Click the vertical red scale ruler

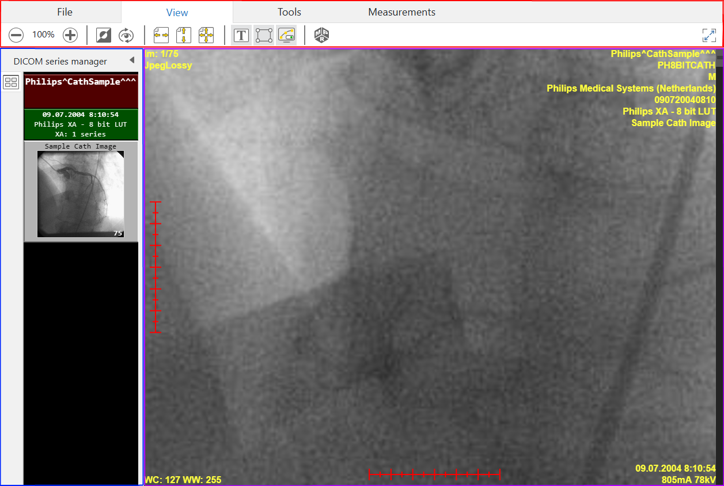pos(155,267)
